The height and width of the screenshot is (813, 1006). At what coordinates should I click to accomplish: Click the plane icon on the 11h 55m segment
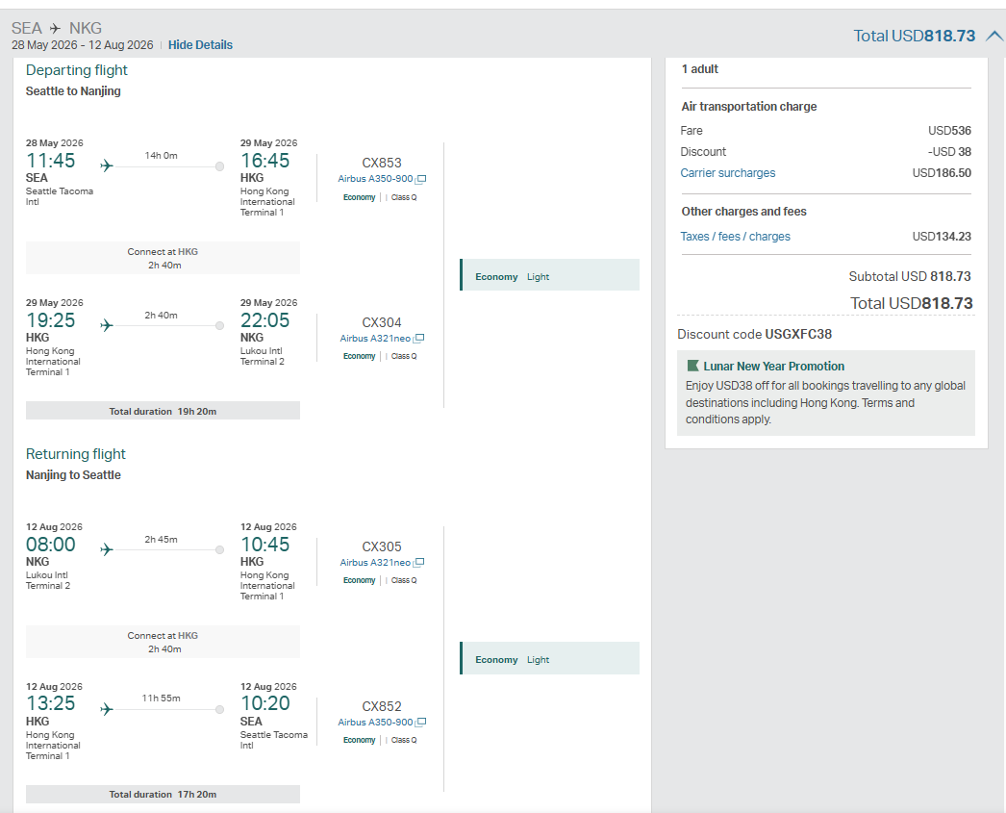point(107,709)
